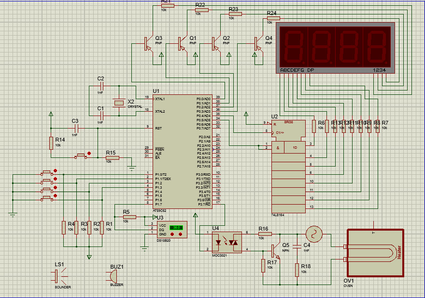Screen dimensions: 425x298
Task: Toggle red latch dot of topmost keypad button
Action: click(55, 171)
